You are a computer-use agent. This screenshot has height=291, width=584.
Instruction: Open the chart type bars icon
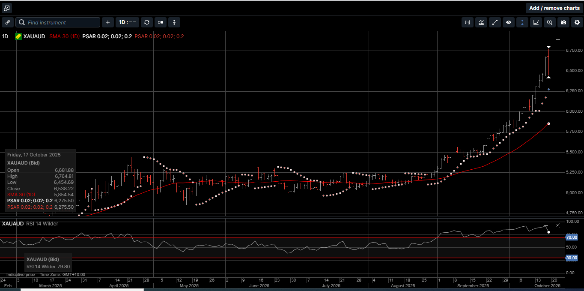[468, 22]
